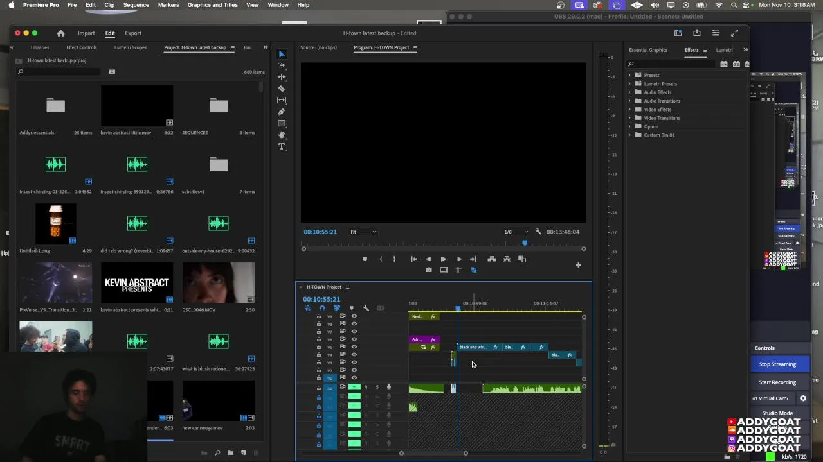Toggle V1 track visibility eye
823x462 pixels.
(354, 378)
